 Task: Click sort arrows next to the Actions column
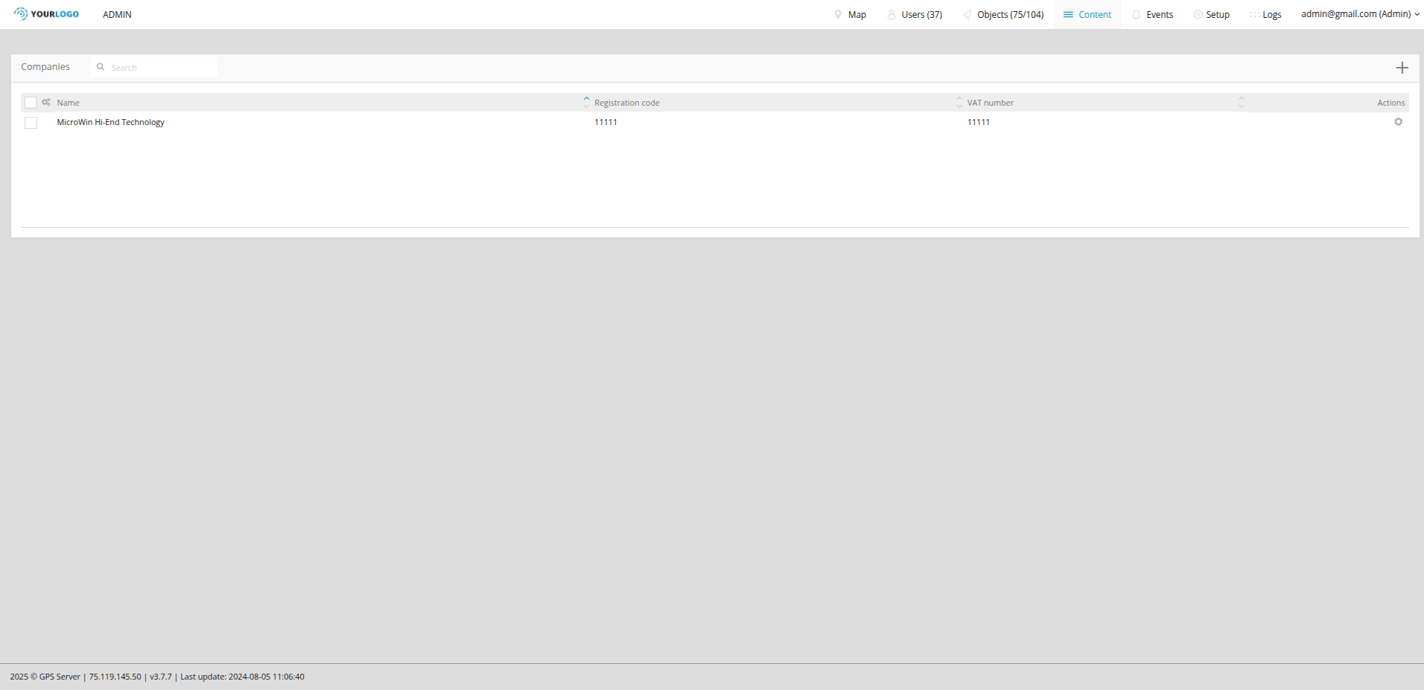point(1241,103)
